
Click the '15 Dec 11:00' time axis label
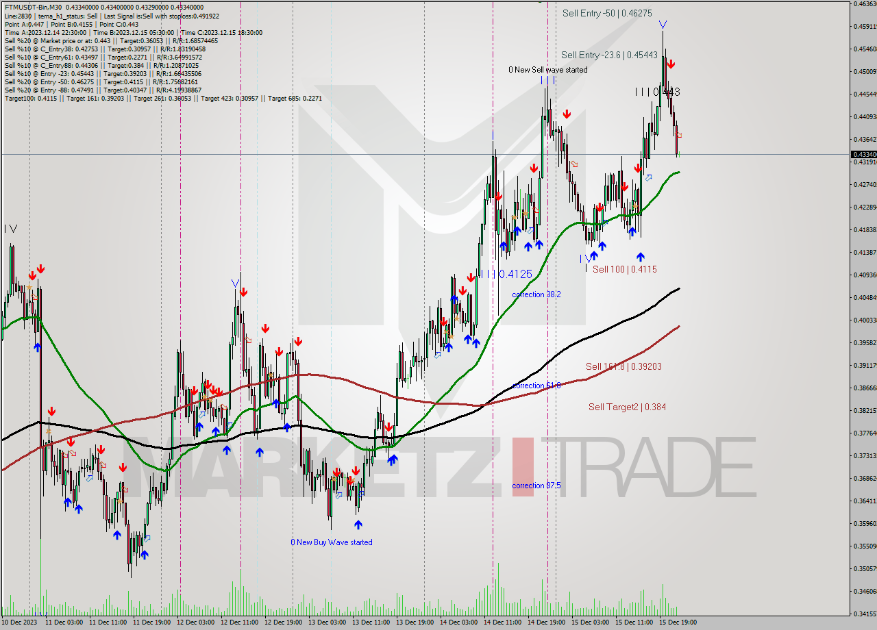[x=634, y=622]
